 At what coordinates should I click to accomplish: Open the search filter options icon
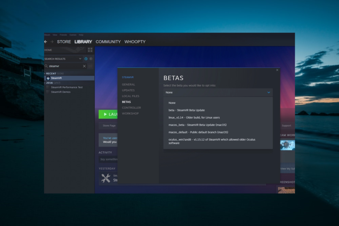tap(90, 66)
